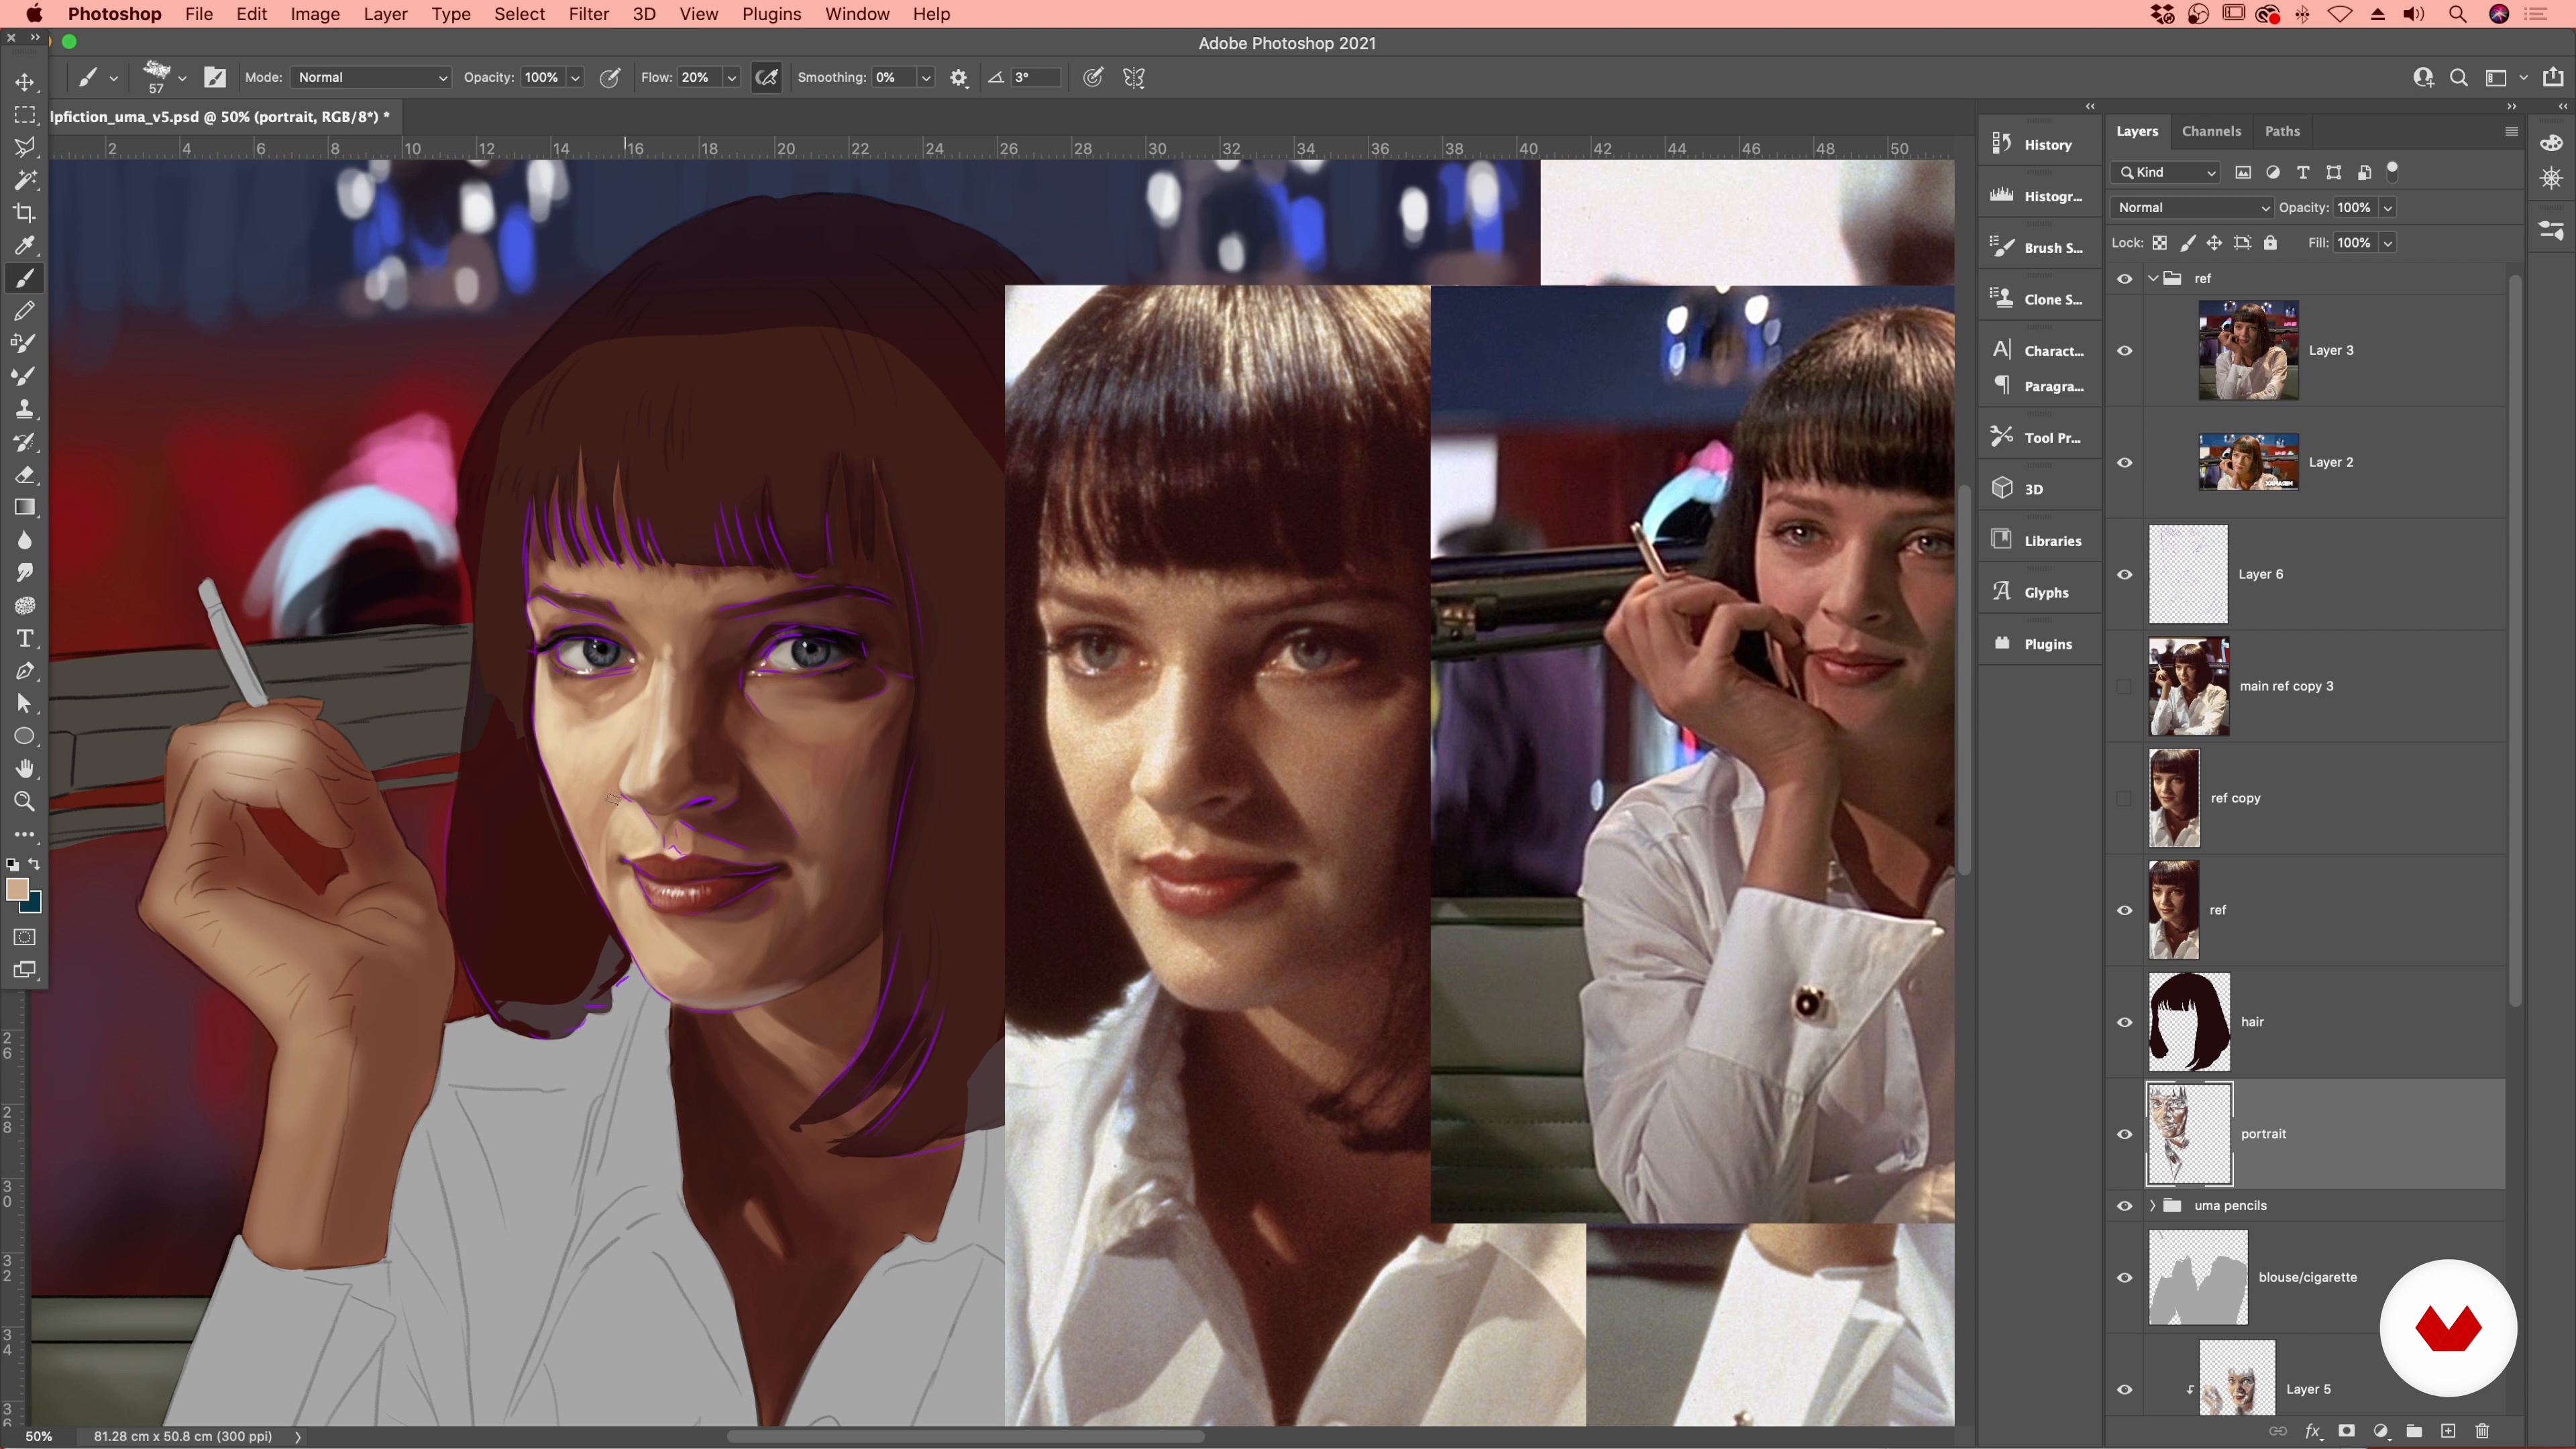Open Flow value dropdown arrow
Image resolution: width=2576 pixels, height=1449 pixels.
(732, 78)
